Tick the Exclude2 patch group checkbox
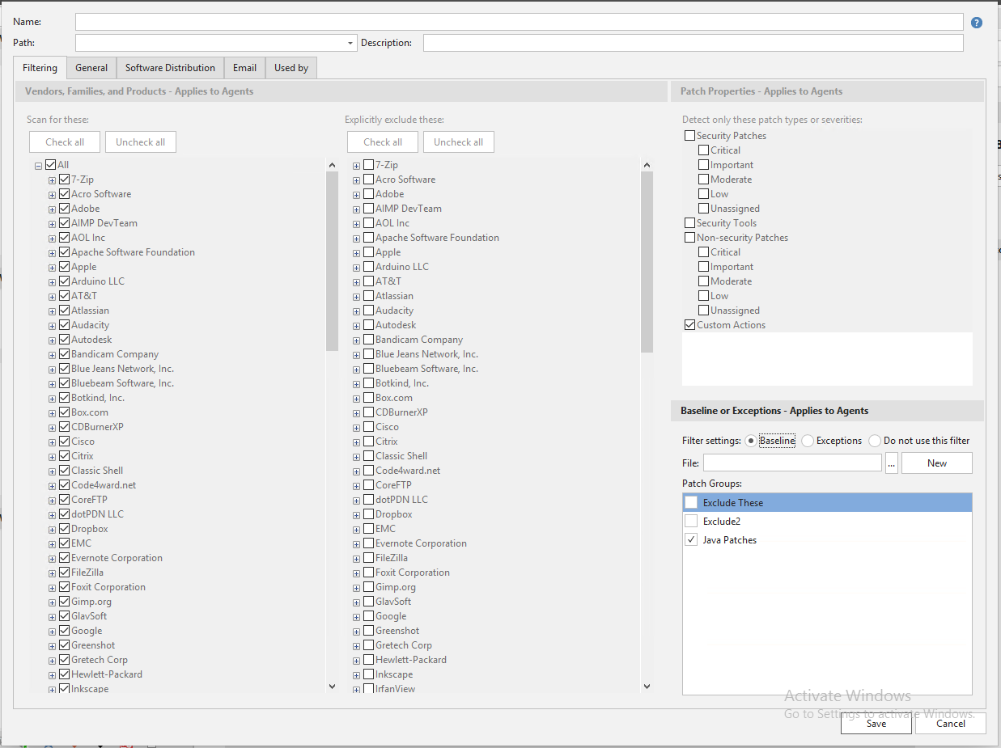Screen dimensions: 1001x748 click(691, 522)
